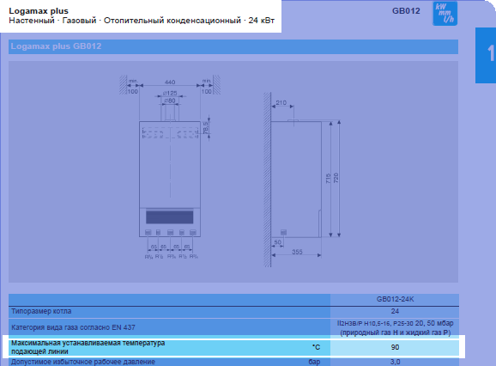Image resolution: width=496 pixels, height=366 pixels.
Task: Click the 440 width dimension label
Action: pos(170,82)
